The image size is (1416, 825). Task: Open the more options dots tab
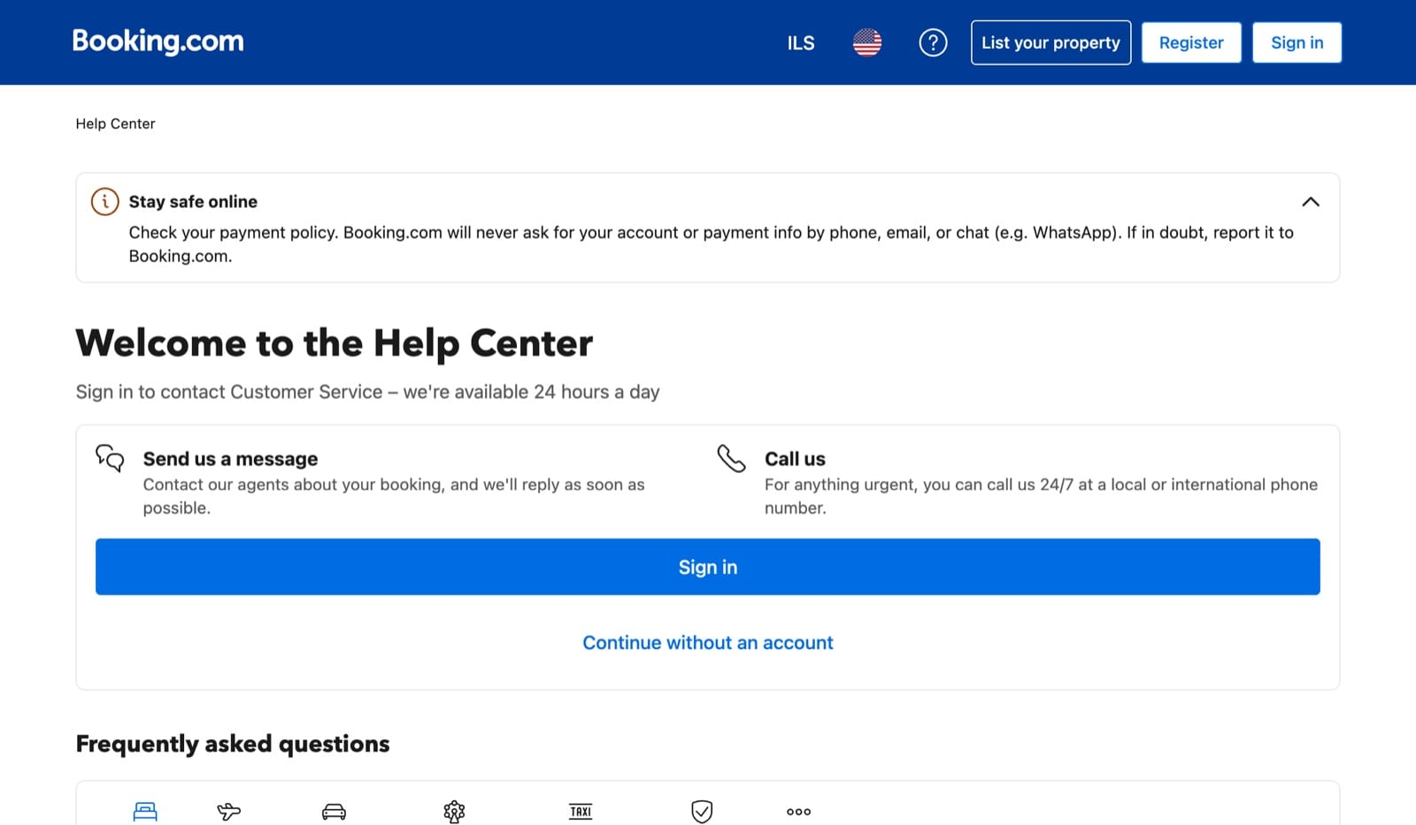798,811
